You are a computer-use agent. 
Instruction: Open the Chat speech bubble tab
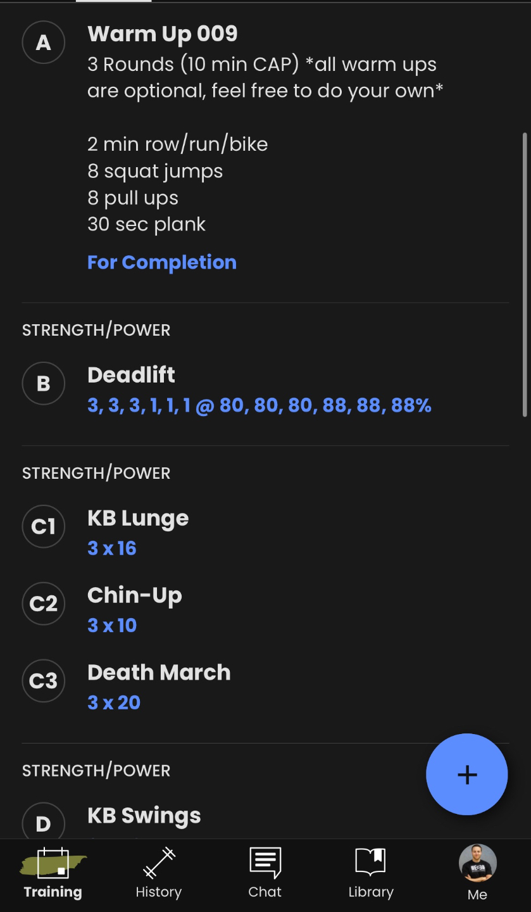[x=265, y=874]
